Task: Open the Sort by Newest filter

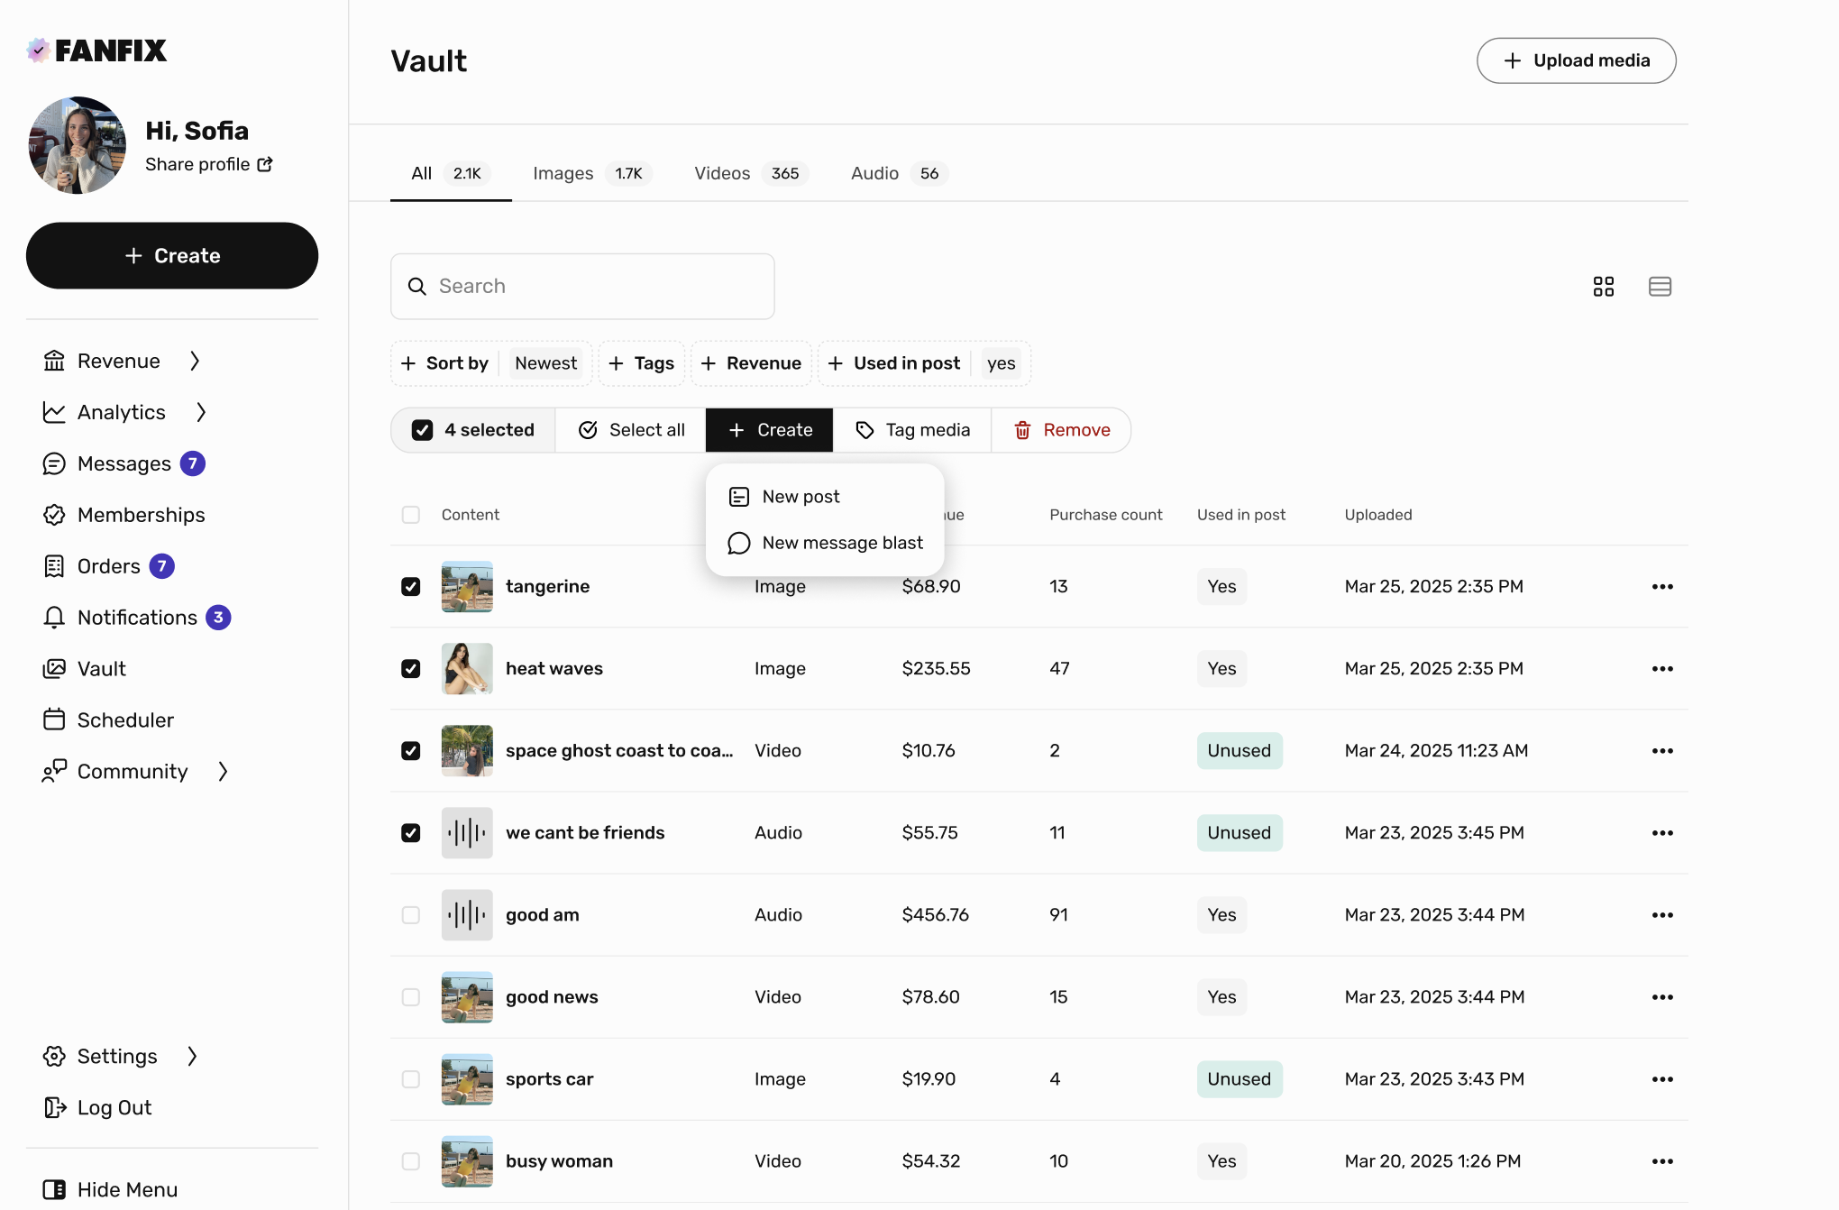Action: pyautogui.click(x=491, y=363)
